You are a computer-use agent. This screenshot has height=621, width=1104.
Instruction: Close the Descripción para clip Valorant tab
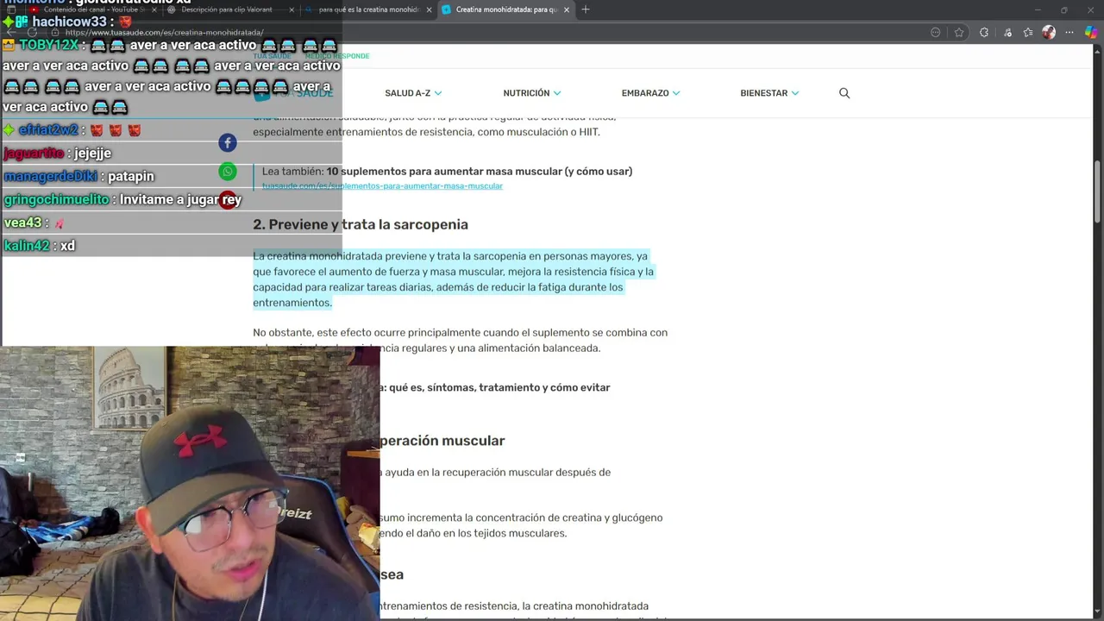(x=291, y=9)
